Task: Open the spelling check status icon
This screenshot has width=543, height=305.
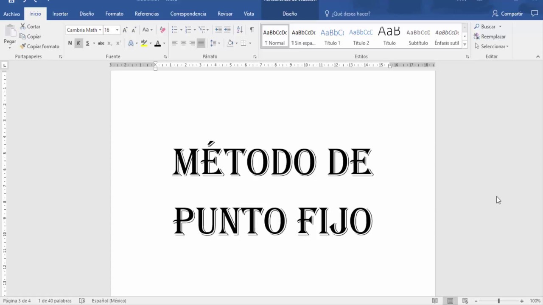Action: (x=82, y=301)
